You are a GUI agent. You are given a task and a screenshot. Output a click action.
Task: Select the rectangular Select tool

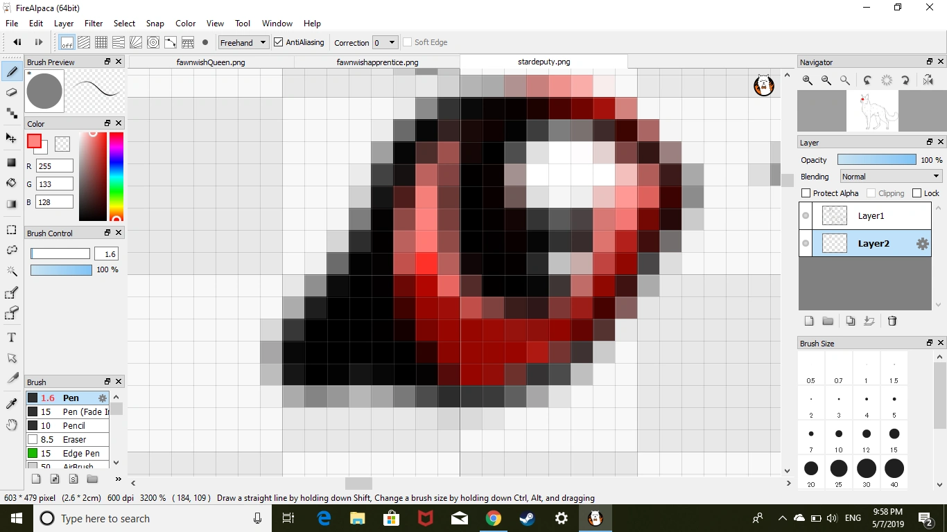click(x=12, y=229)
